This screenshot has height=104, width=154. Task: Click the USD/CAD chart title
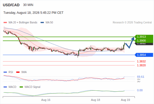tap(11, 5)
